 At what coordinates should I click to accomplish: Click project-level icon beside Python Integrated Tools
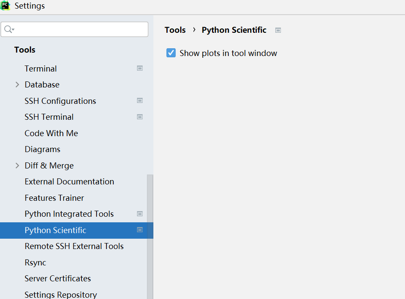click(x=140, y=214)
